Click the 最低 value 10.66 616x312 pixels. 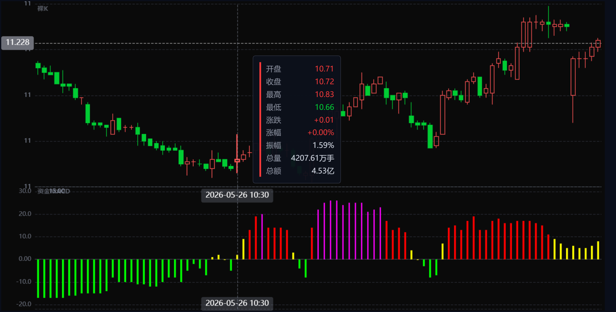click(324, 107)
